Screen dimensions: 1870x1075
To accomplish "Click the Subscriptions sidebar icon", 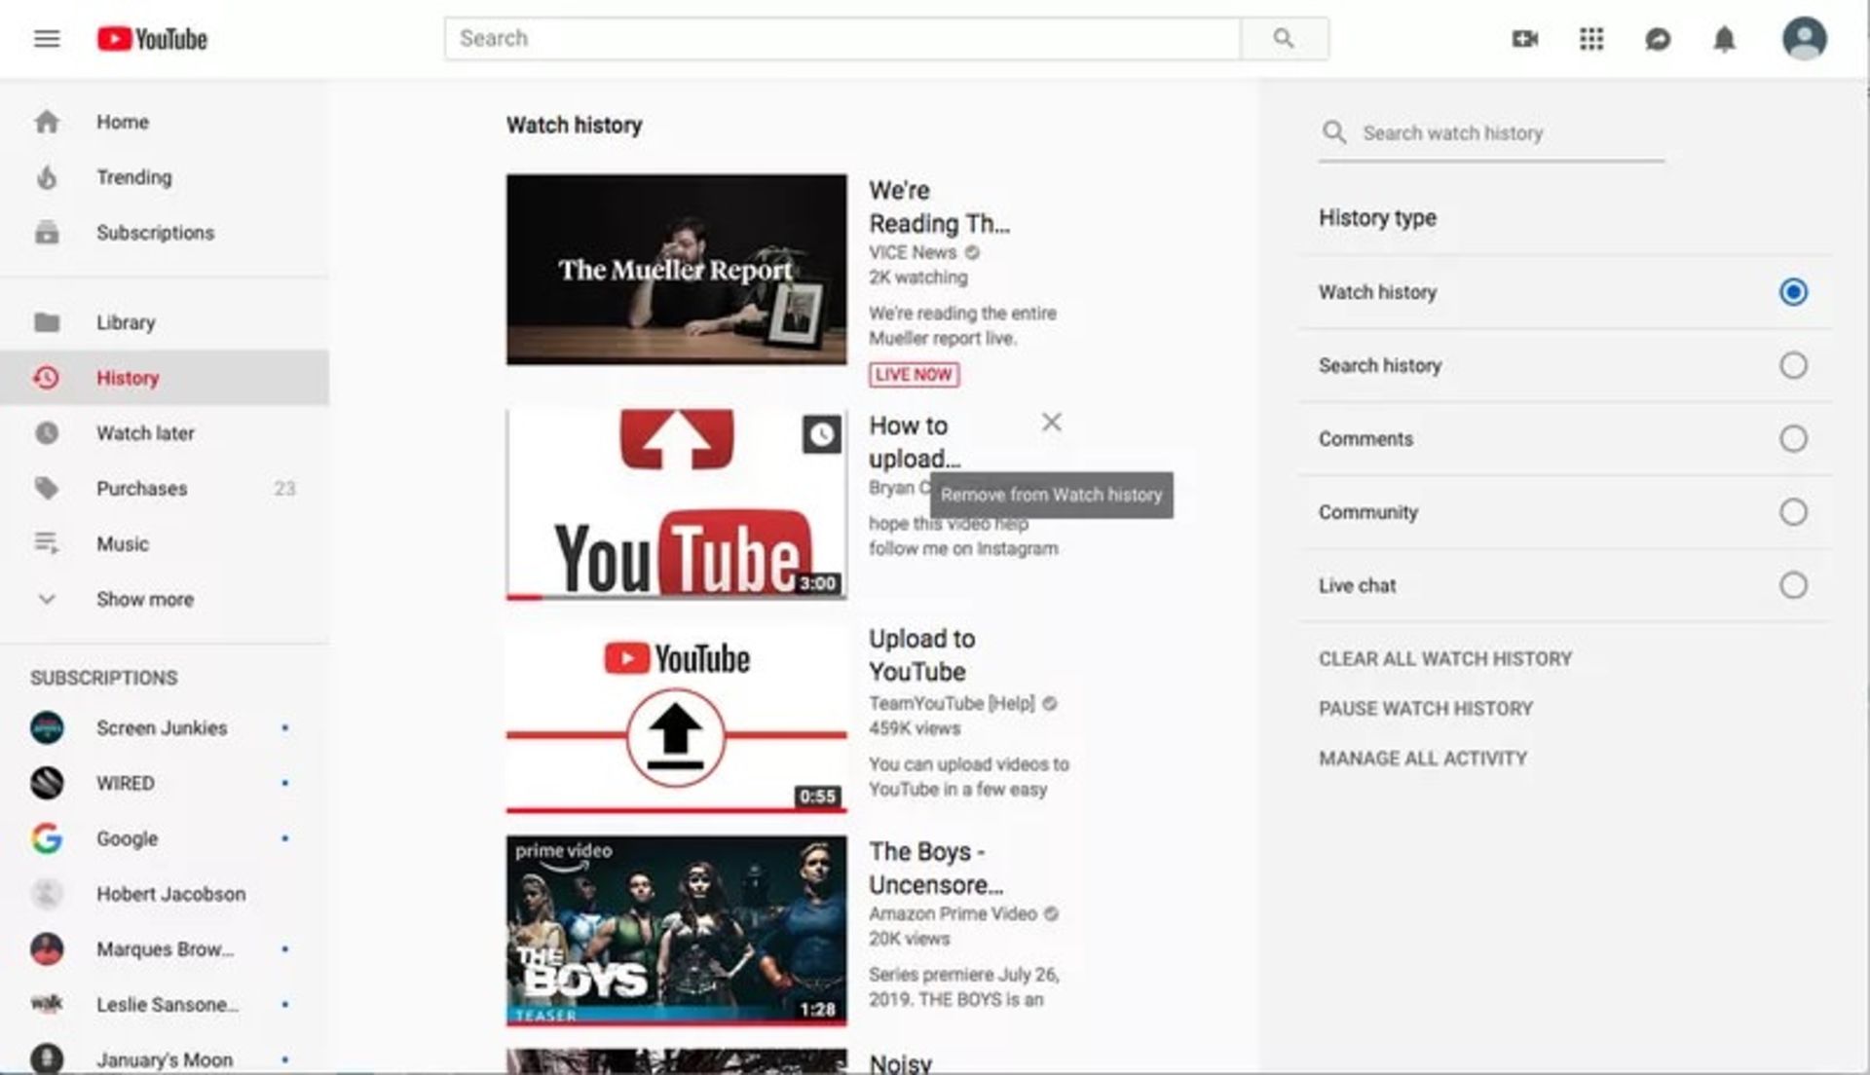I will [47, 233].
